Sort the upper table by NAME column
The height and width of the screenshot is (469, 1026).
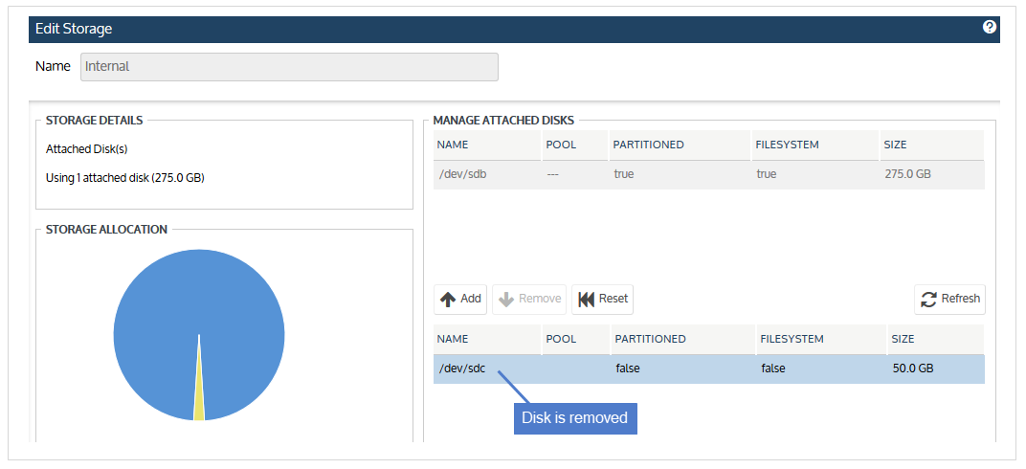click(487, 145)
